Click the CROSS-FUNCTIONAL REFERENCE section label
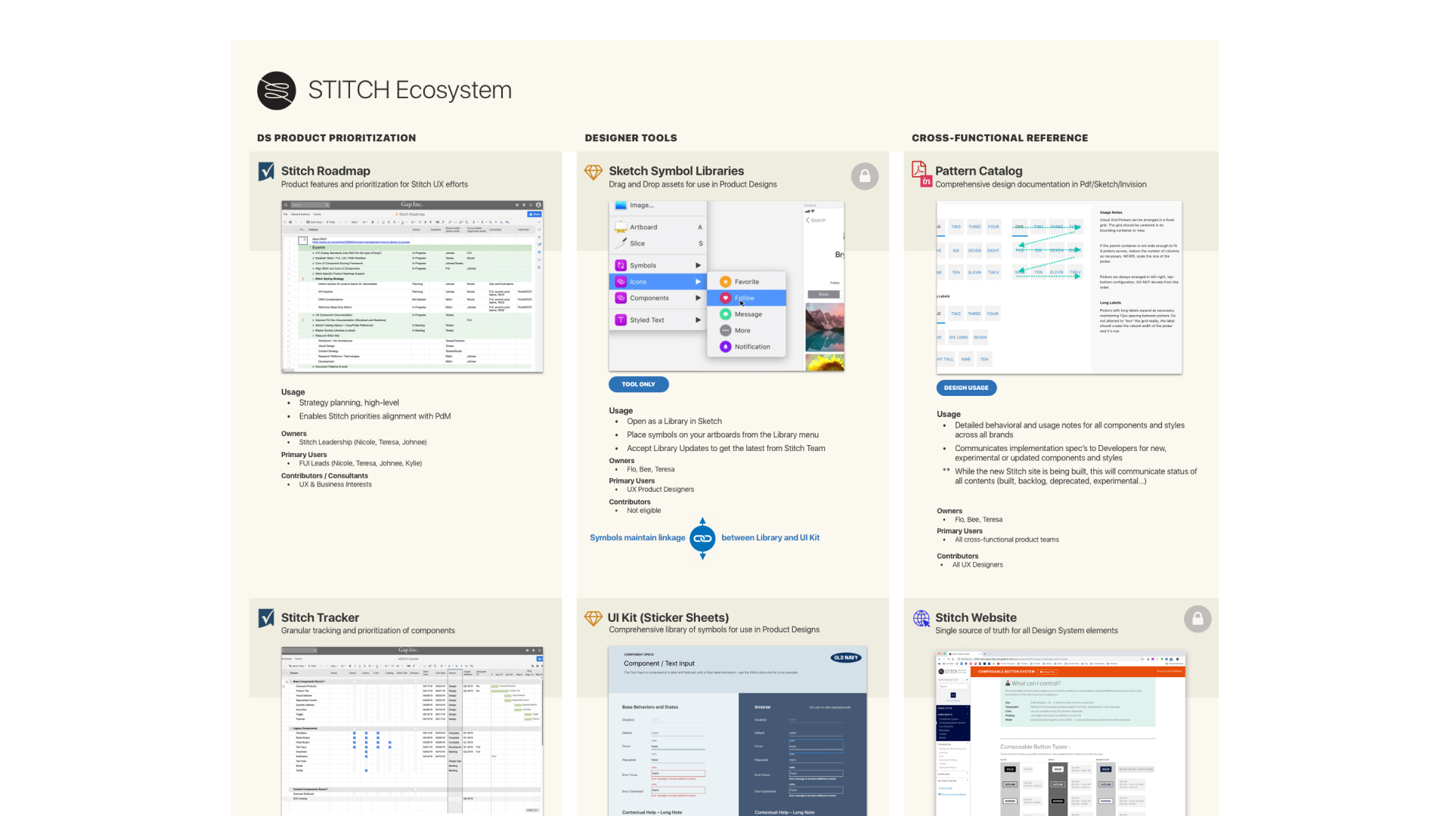Screen dimensions: 1450x816 pos(999,138)
